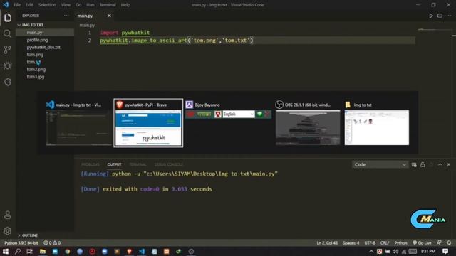Open errors and warnings status item

(x=52, y=243)
